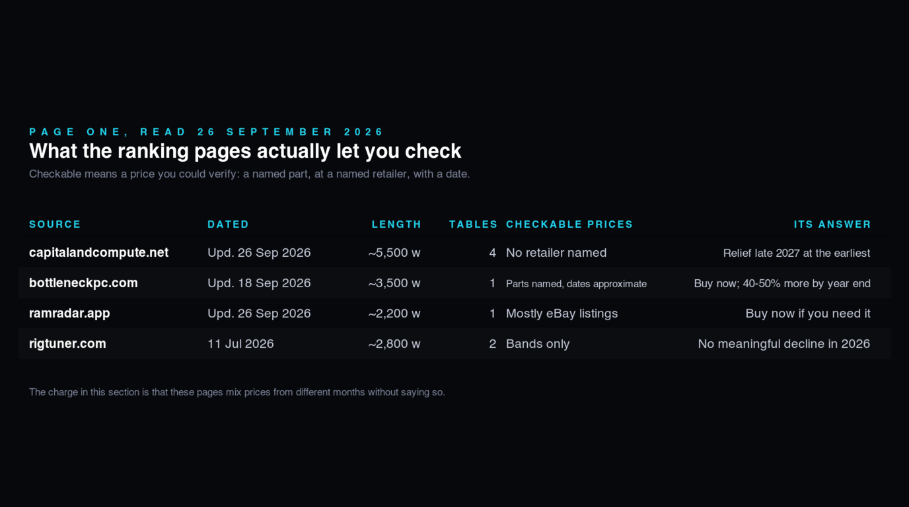Select the ramradar.app source cell
The height and width of the screenshot is (507, 909).
69,314
